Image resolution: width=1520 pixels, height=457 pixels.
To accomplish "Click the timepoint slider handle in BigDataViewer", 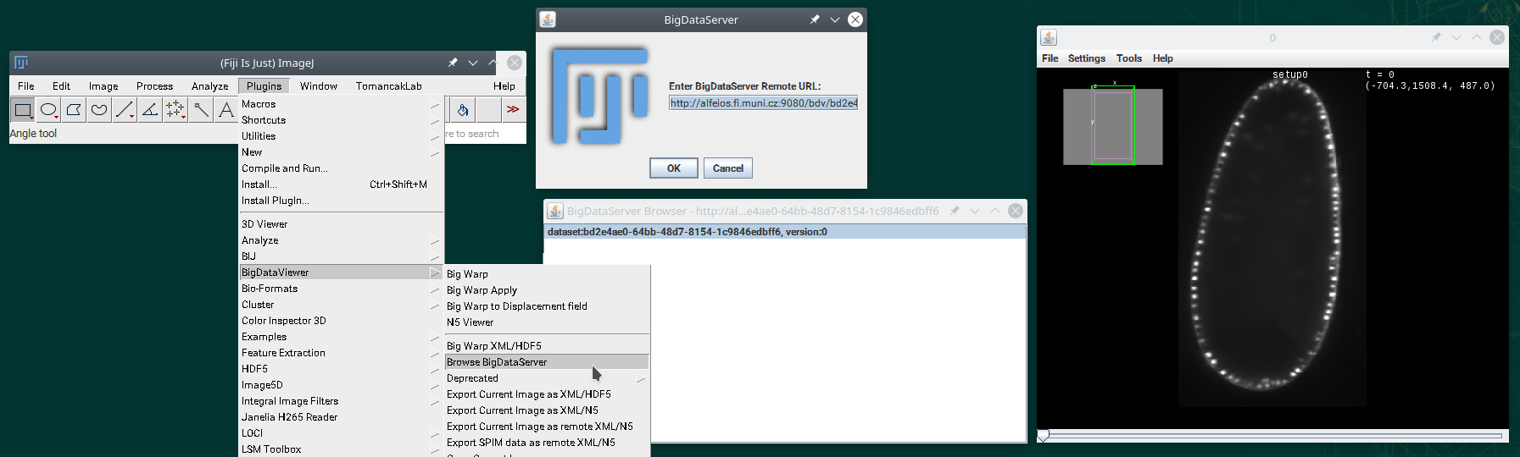I will coord(1044,436).
